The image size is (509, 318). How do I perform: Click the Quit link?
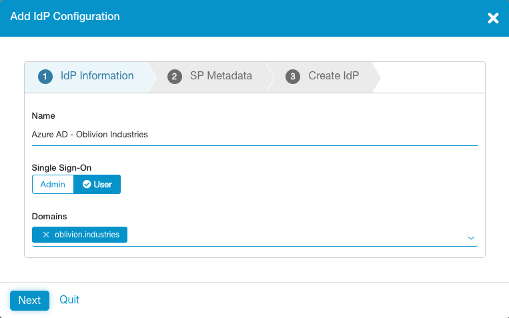69,300
